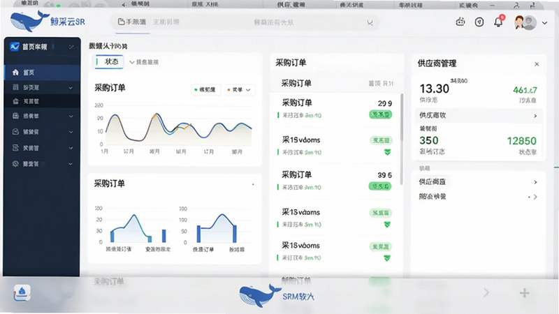Select the 首页 home item in sidebar
Screen dimensions: 559x314
point(42,73)
